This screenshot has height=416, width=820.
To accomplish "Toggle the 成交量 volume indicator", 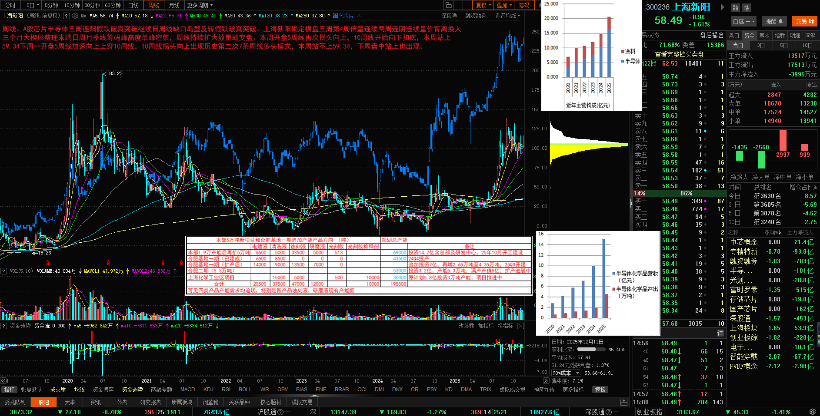I will click(x=58, y=390).
